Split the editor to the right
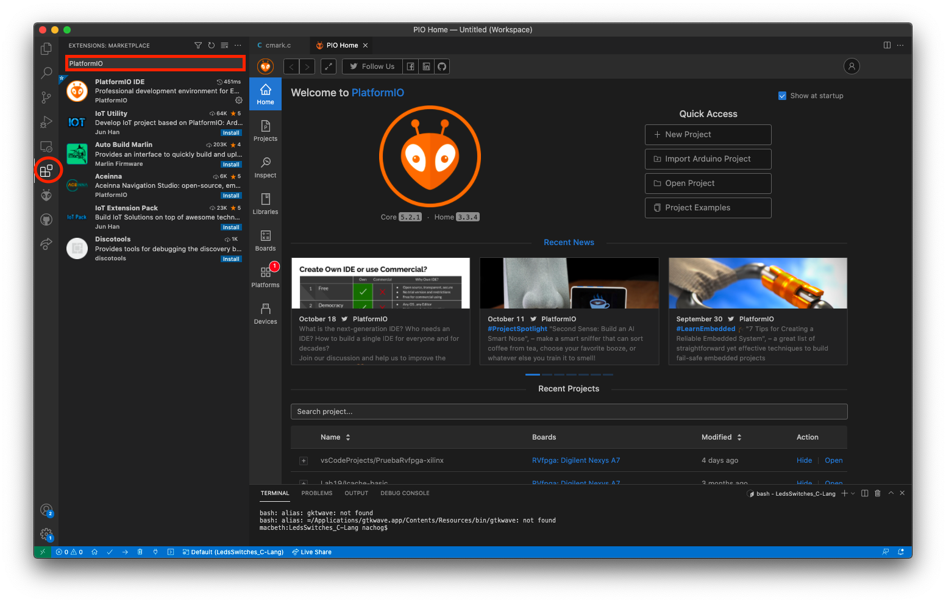This screenshot has width=946, height=603. click(x=887, y=45)
